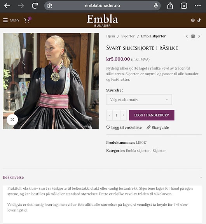Decrease quantity with minus button

tap(109, 115)
